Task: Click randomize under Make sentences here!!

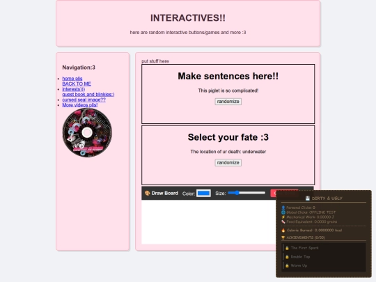Action: click(x=228, y=102)
